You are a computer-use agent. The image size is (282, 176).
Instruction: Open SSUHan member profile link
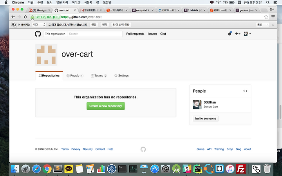210,102
